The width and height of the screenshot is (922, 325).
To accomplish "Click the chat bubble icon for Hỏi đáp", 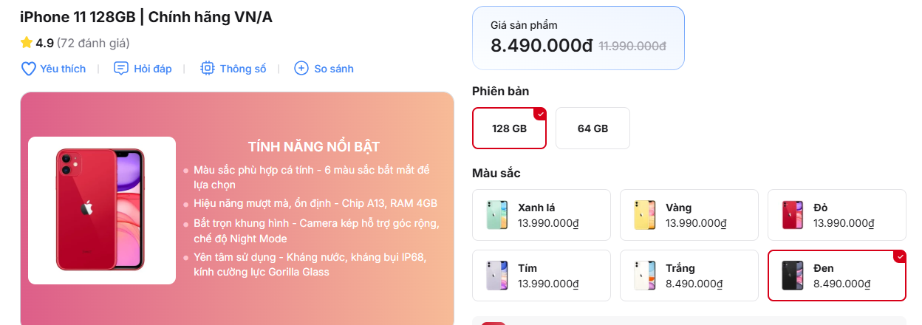I will pyautogui.click(x=121, y=69).
